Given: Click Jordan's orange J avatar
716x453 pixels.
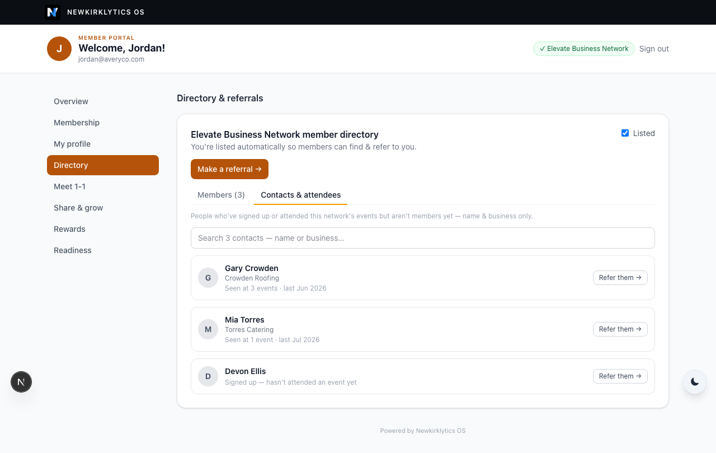Looking at the screenshot, I should tap(59, 49).
